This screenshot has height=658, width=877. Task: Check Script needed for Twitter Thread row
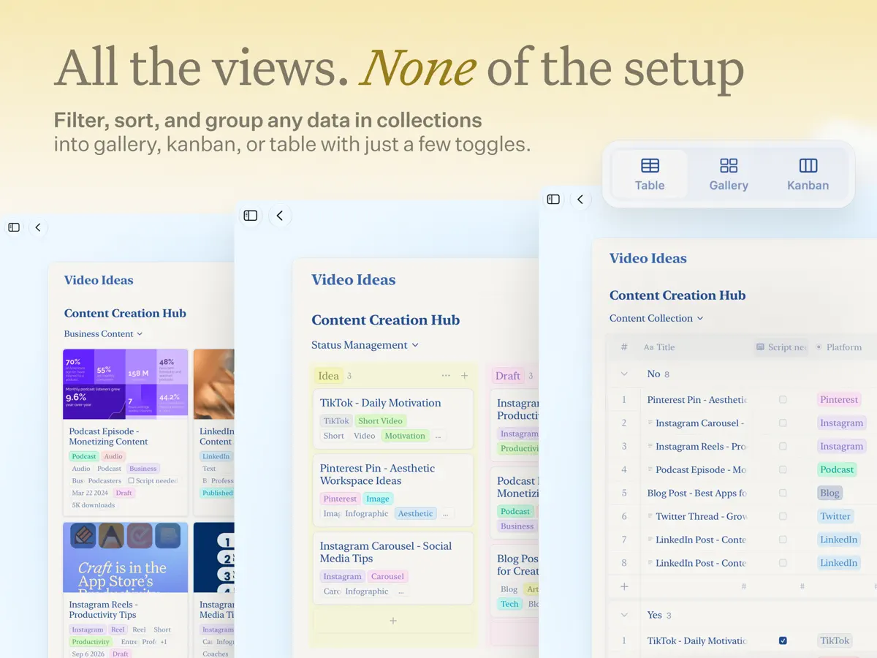pos(783,516)
